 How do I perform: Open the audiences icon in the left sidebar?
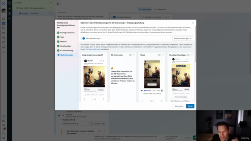[4, 33]
